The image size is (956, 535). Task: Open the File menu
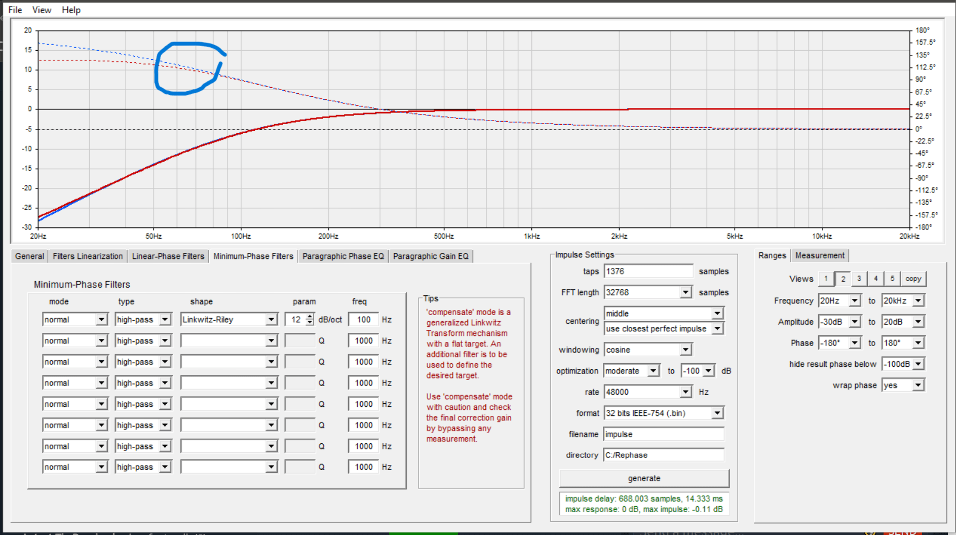pyautogui.click(x=15, y=10)
